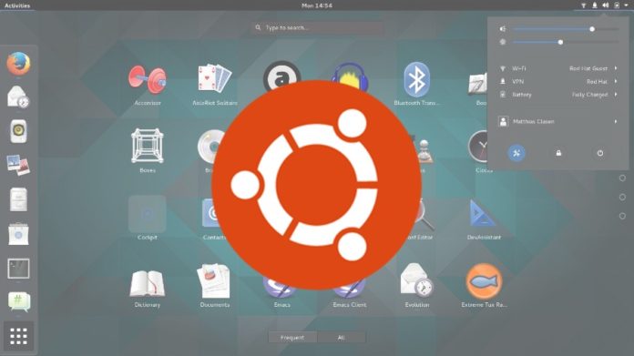Open the clock menu showing Mon 14:54
This screenshot has height=356, width=634.
317,5
